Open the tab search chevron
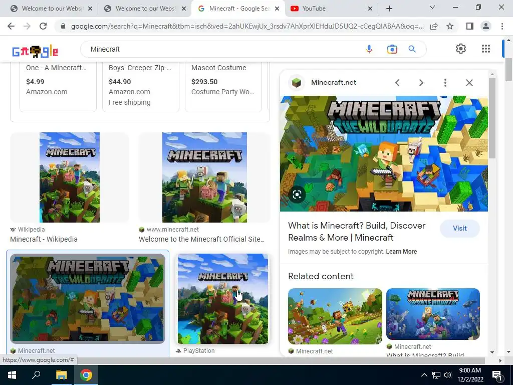The width and height of the screenshot is (513, 385). pos(432,7)
